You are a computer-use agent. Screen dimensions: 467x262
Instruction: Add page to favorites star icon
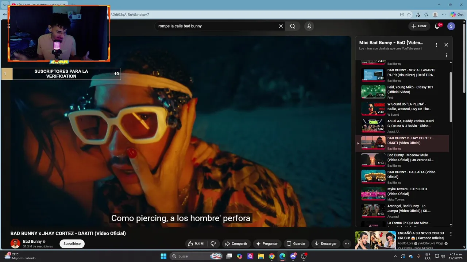click(409, 15)
